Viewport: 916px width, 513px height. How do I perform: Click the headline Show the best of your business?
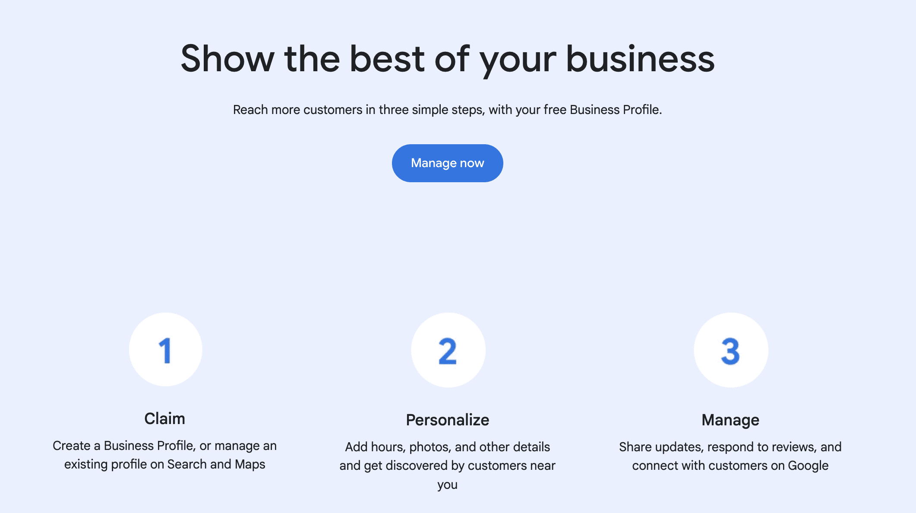[449, 59]
